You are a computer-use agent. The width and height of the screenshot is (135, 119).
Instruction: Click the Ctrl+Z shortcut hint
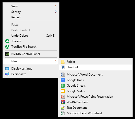click(50, 36)
